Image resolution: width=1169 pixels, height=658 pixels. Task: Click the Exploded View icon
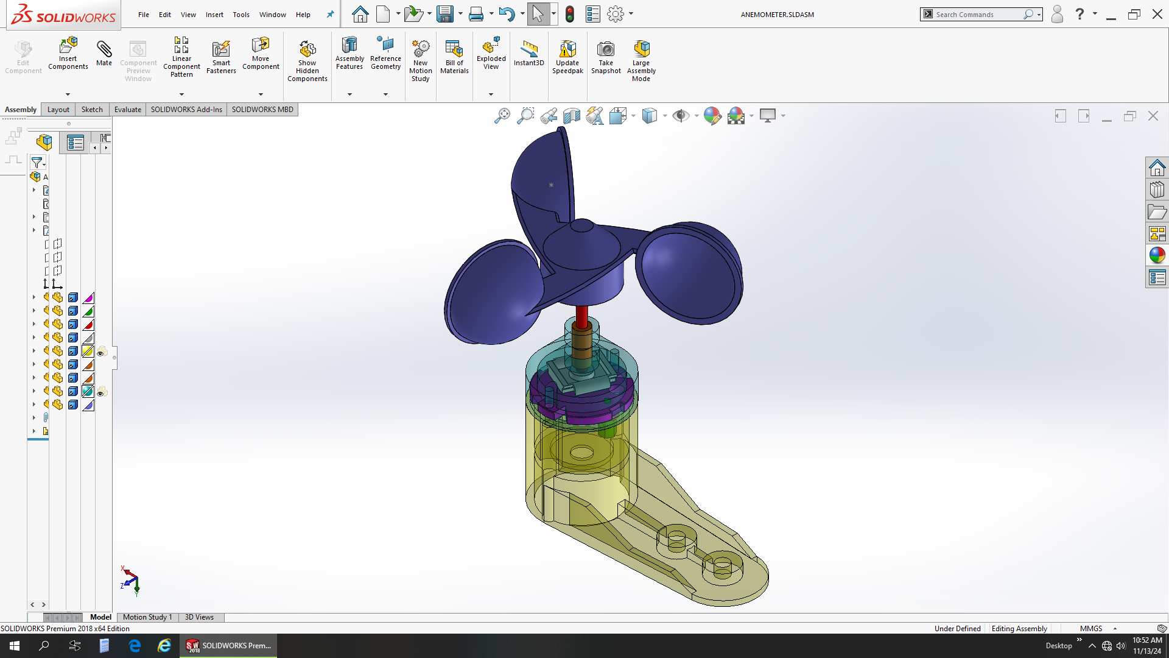click(491, 54)
